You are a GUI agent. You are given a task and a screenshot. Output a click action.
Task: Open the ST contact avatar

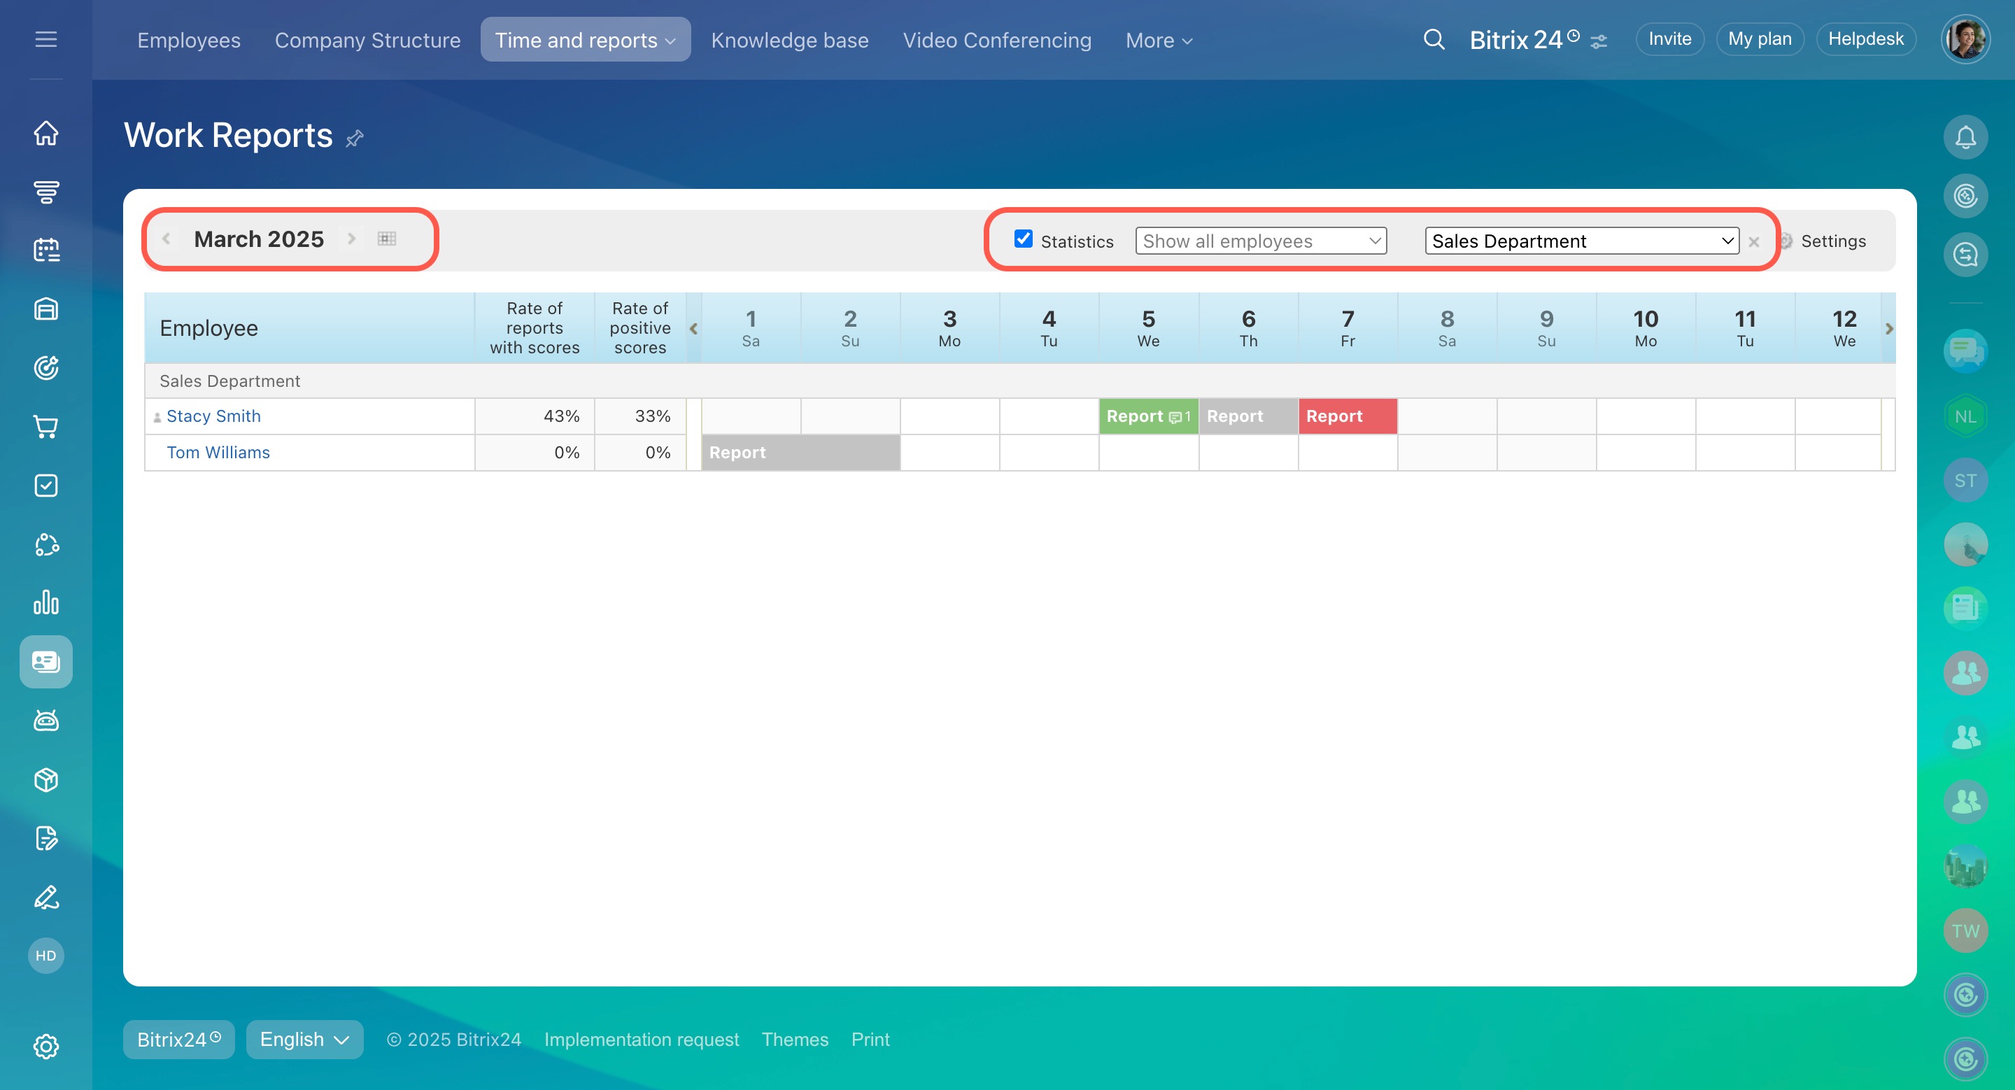[x=1965, y=481]
